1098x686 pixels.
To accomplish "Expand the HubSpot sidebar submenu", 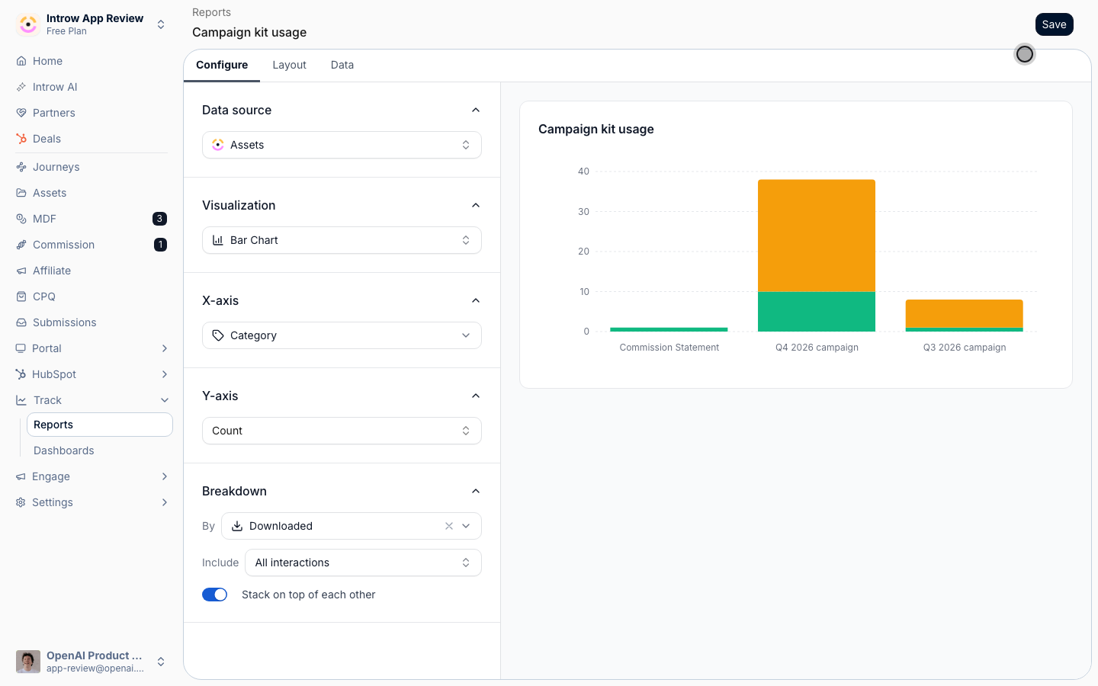I will pyautogui.click(x=165, y=374).
